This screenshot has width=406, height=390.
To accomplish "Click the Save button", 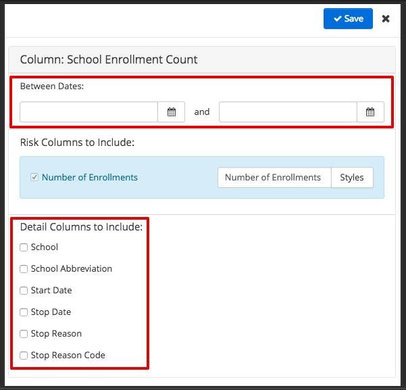I will pyautogui.click(x=348, y=19).
